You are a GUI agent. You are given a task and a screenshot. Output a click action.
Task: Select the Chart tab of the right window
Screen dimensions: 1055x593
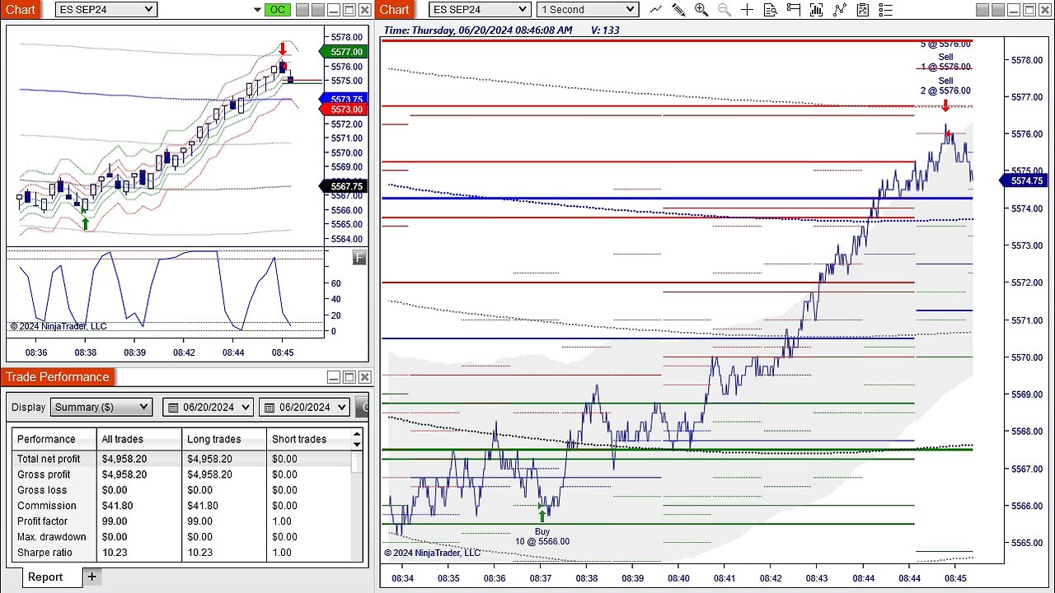pyautogui.click(x=394, y=9)
